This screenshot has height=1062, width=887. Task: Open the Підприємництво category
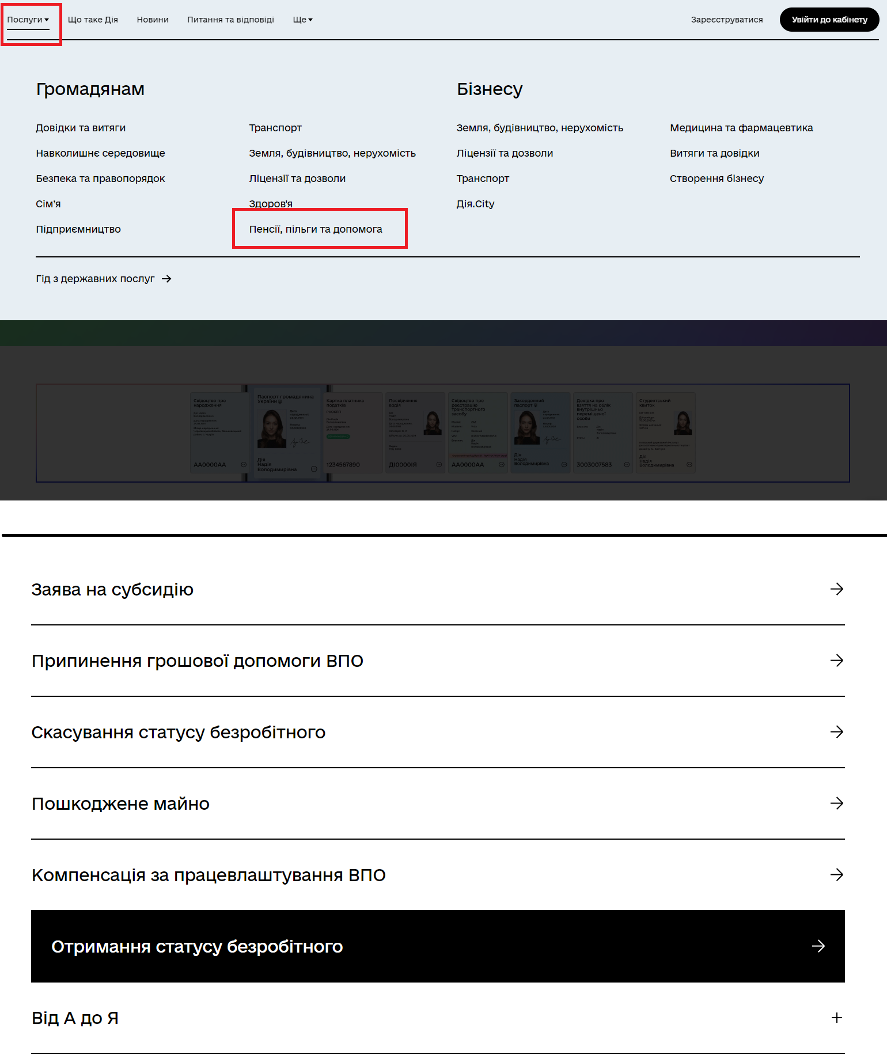tap(78, 229)
